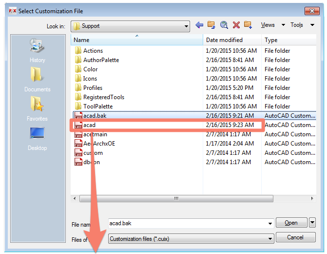The height and width of the screenshot is (254, 327).
Task: Click the red X Delete icon
Action: [236, 25]
